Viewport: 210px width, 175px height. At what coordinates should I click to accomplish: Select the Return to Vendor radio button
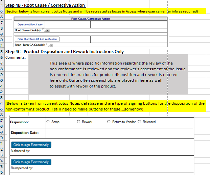(x=109, y=122)
